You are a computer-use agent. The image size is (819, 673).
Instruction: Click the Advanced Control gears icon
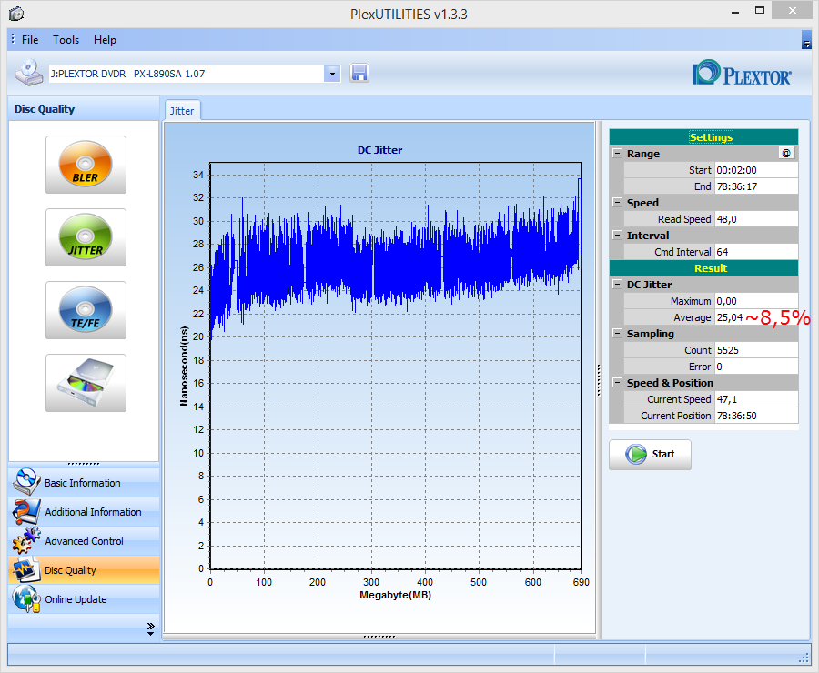[25, 541]
